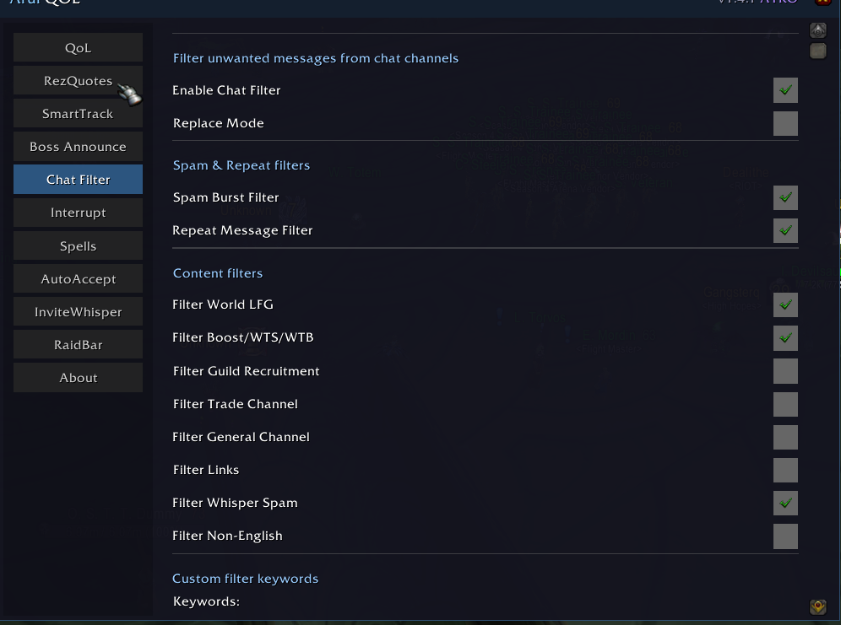The image size is (841, 625).
Task: Uncheck Spam Burst Filter
Action: [x=785, y=197]
